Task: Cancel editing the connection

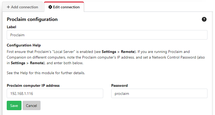Action: [31, 106]
